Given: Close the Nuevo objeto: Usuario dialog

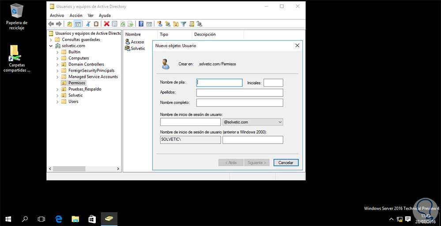Looking at the screenshot, I should [x=297, y=45].
